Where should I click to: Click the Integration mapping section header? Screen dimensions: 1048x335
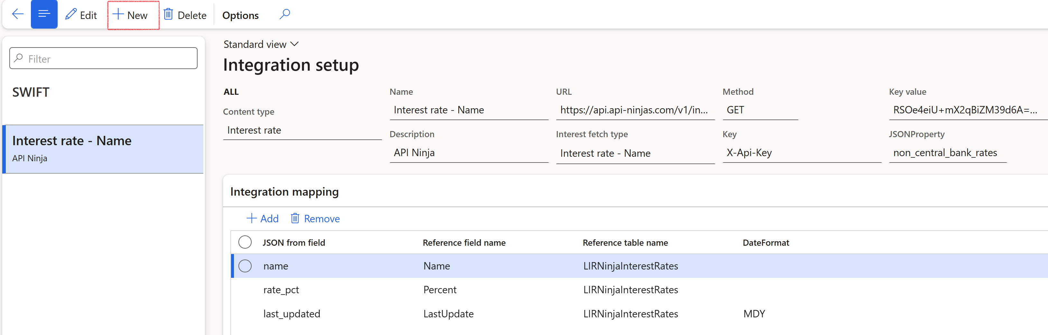click(284, 191)
